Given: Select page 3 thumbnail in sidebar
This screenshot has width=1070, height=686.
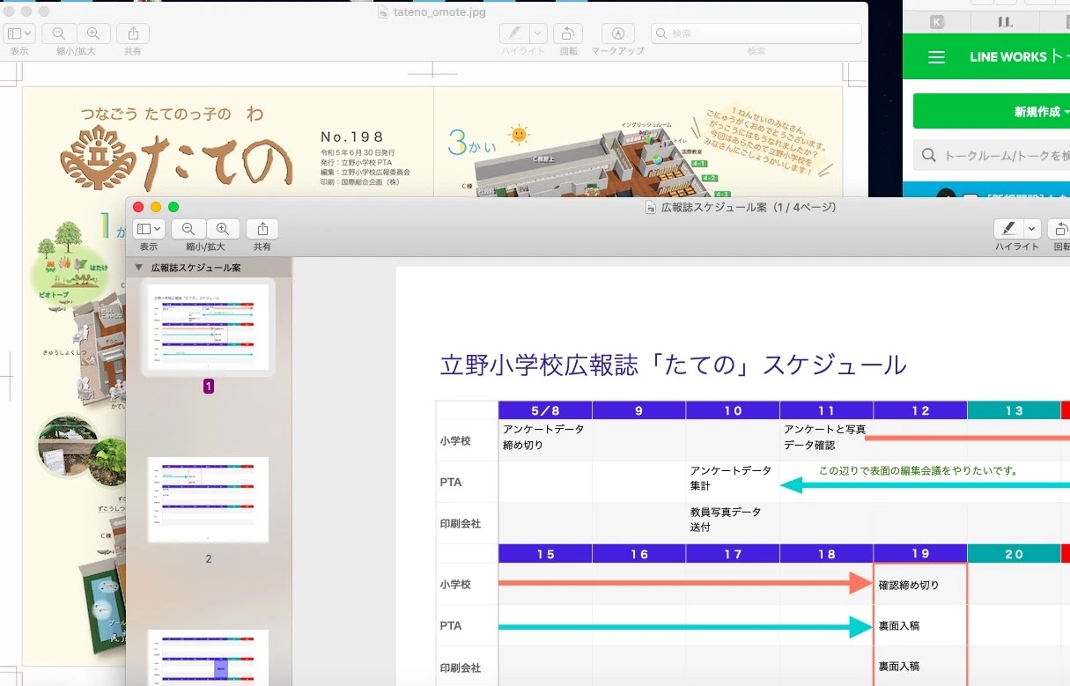Looking at the screenshot, I should coord(209,657).
